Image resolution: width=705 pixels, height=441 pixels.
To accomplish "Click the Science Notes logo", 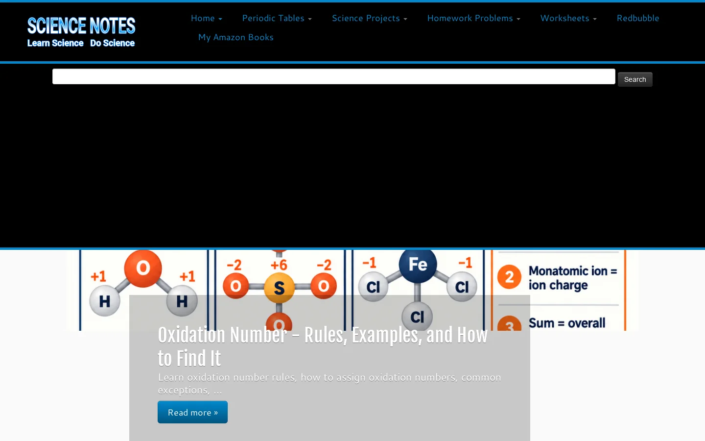I will pyautogui.click(x=81, y=32).
